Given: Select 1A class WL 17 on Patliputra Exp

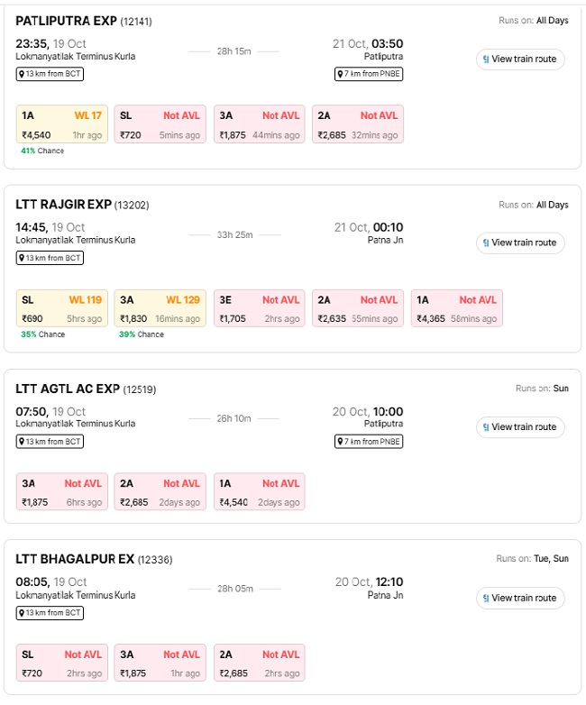Looking at the screenshot, I should point(62,124).
